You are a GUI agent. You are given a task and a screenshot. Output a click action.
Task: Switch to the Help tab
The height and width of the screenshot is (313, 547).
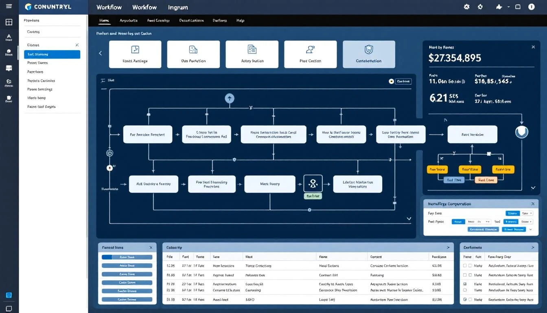click(240, 20)
